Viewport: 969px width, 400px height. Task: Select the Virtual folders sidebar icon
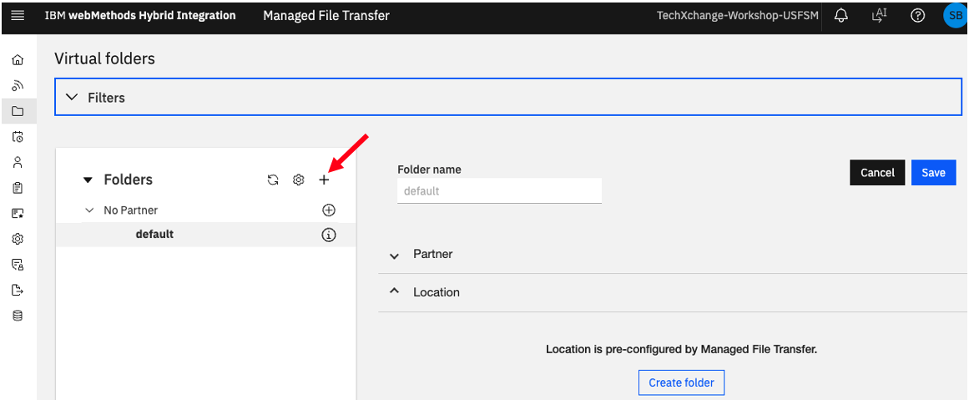click(x=18, y=111)
